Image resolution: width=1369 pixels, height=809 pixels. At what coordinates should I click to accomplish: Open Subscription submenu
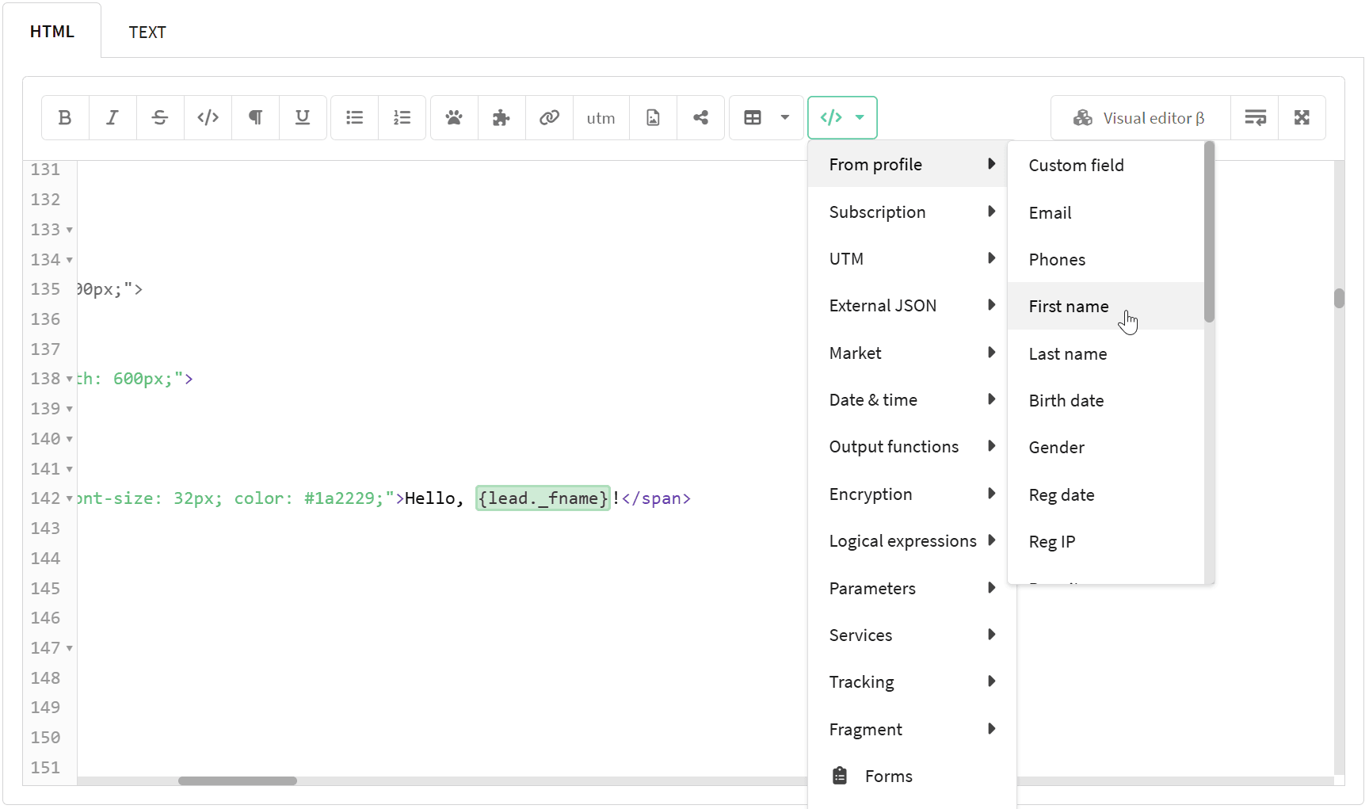tap(907, 212)
